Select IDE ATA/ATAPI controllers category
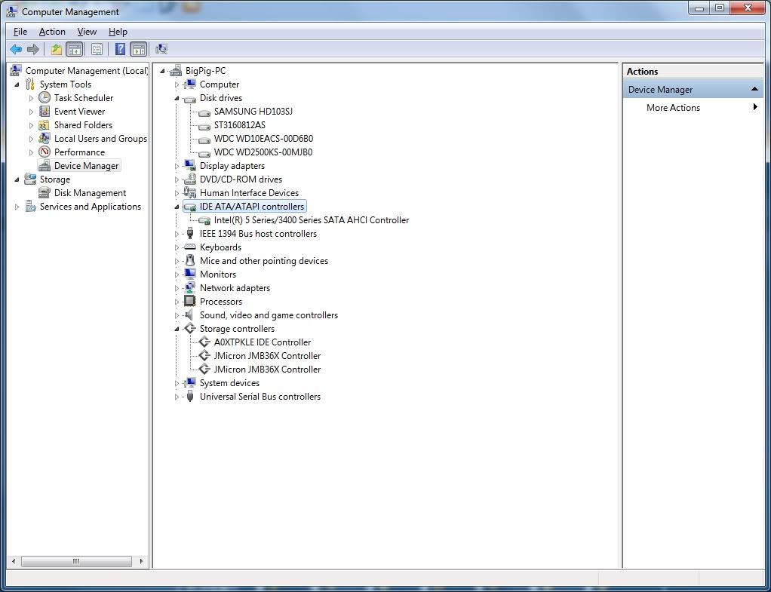 pos(252,207)
